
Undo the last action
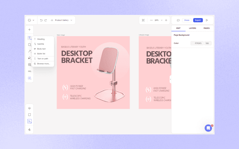(41, 20)
